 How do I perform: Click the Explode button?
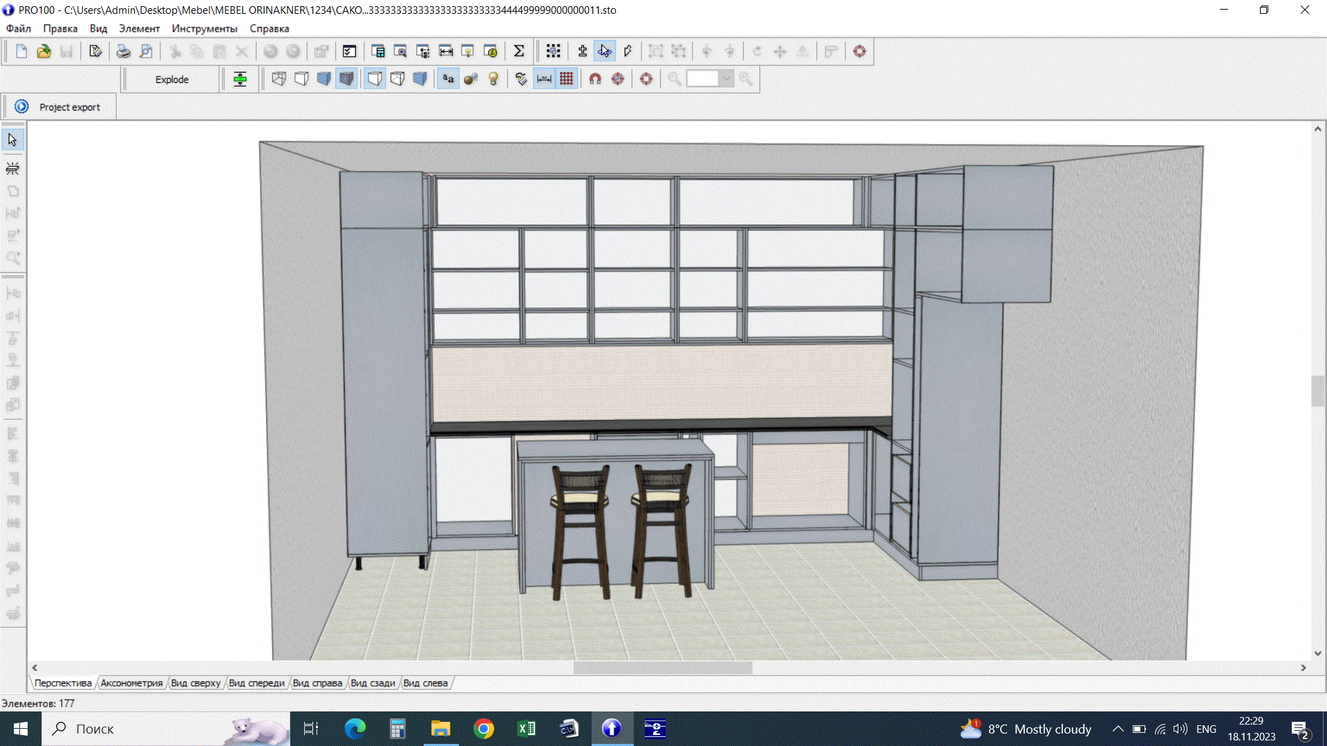coord(171,79)
